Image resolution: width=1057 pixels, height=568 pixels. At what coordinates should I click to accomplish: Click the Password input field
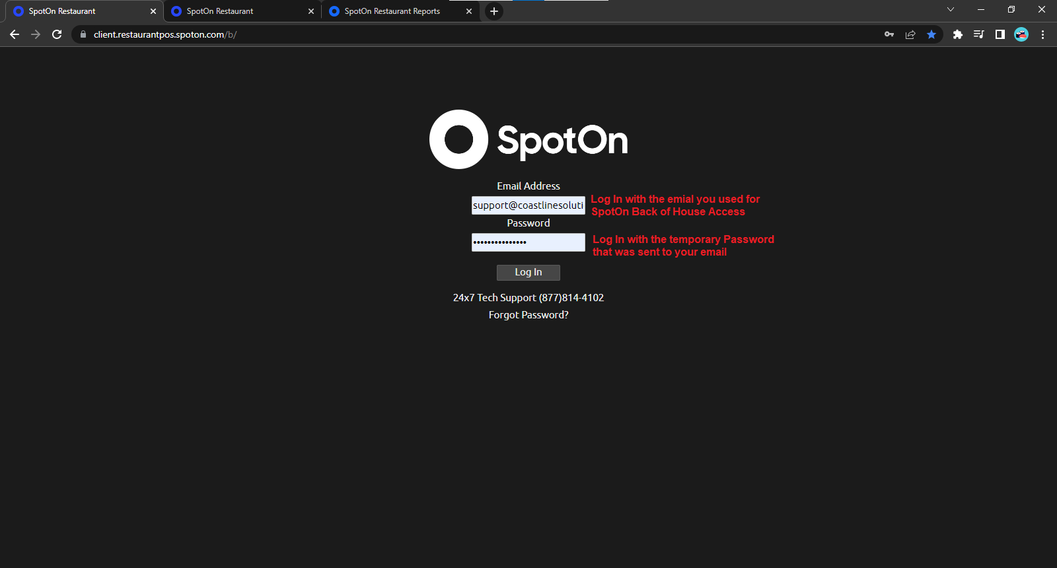(x=528, y=242)
